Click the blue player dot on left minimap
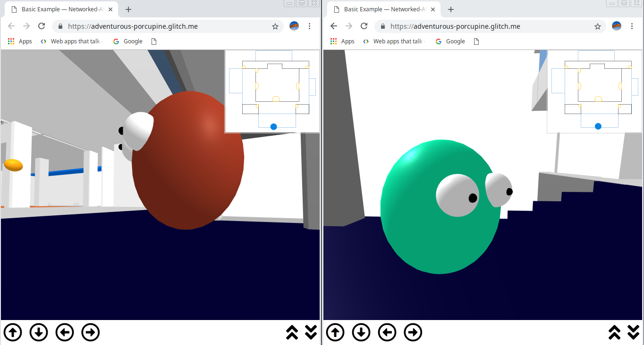The image size is (644, 345). pyautogui.click(x=273, y=126)
